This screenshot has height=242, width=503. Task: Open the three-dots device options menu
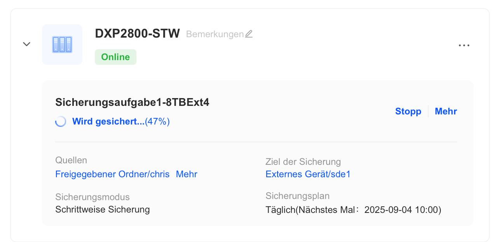(x=464, y=45)
